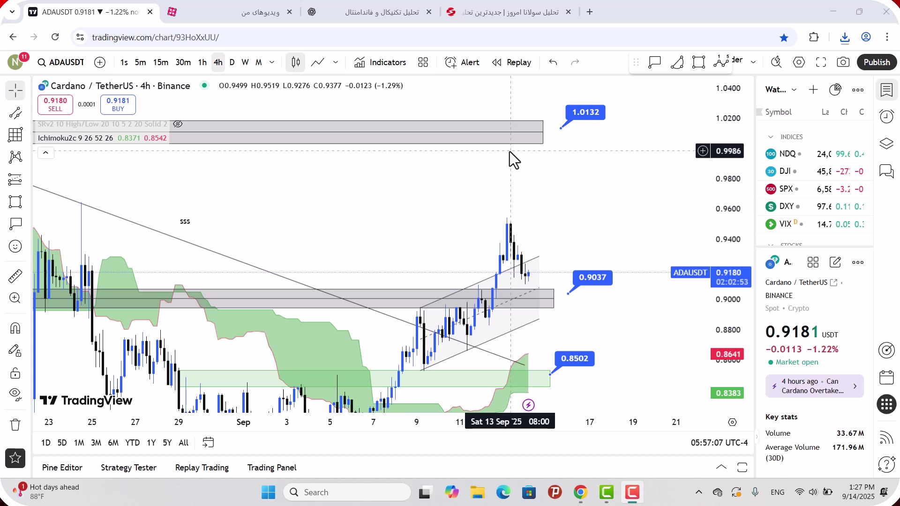
Task: Select the 1D date range
Action: (45, 443)
